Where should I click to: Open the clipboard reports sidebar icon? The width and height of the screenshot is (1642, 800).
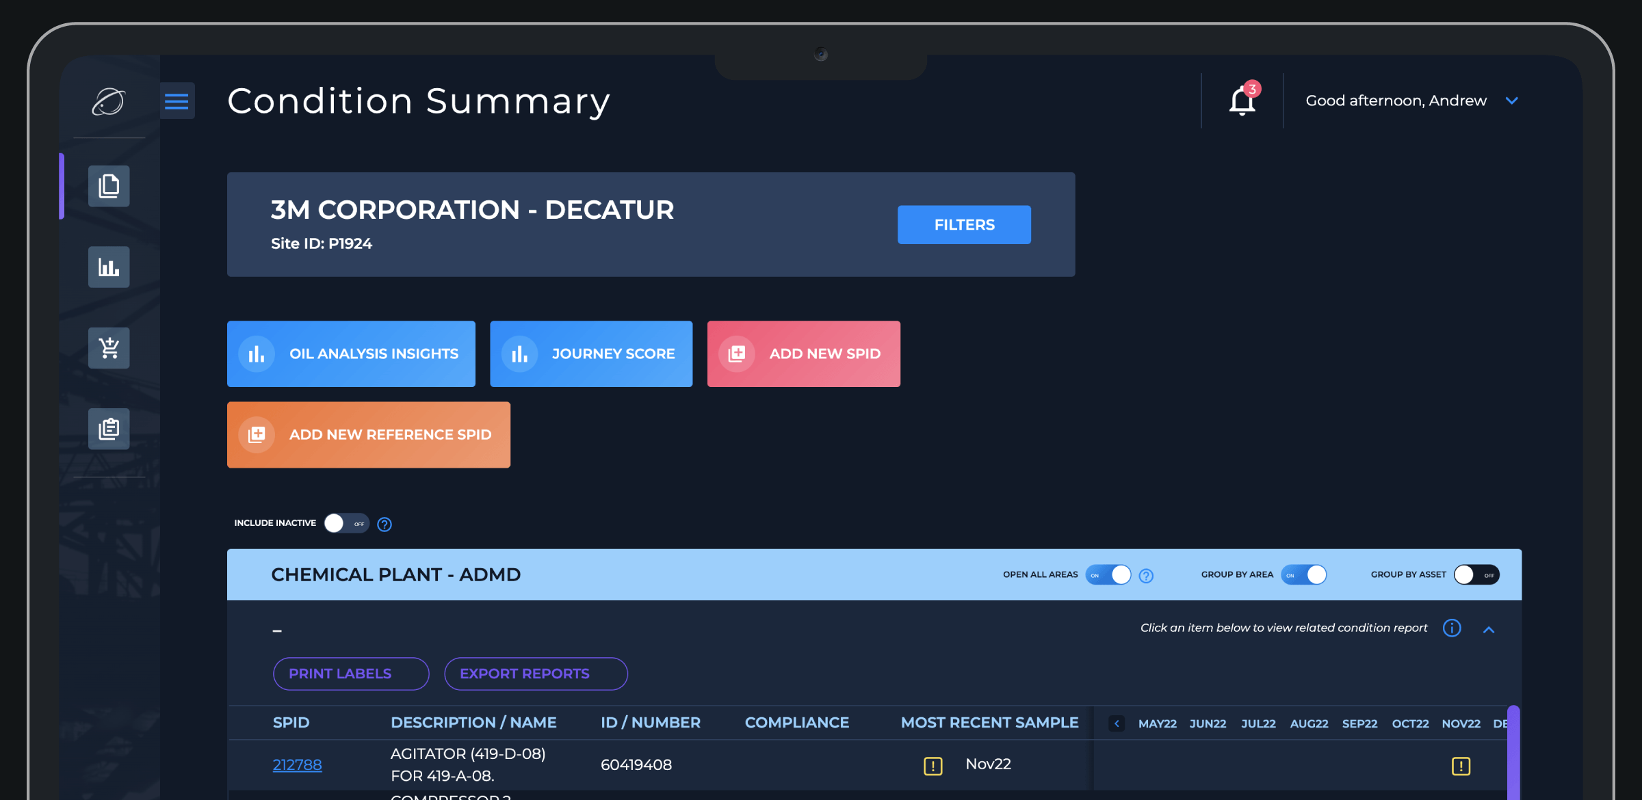click(x=109, y=429)
